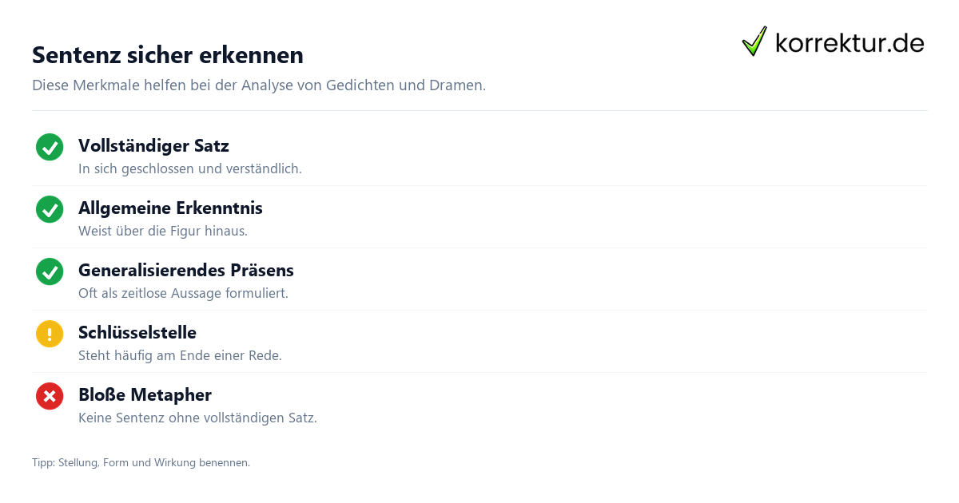
Task: Click the red cross icon beside Bloße Metapher
Action: 50,396
